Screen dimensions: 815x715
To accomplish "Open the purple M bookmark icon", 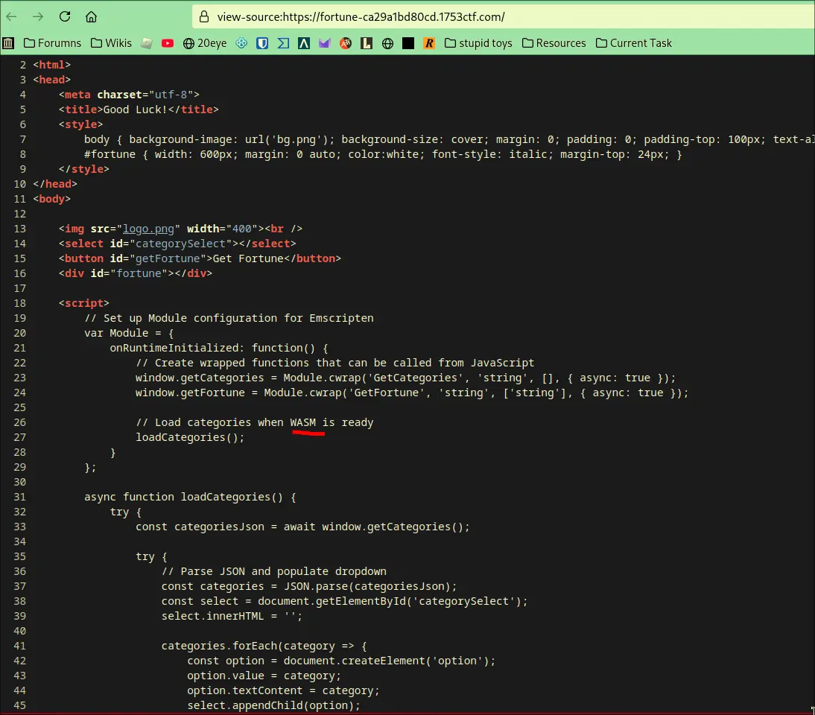I will point(324,43).
